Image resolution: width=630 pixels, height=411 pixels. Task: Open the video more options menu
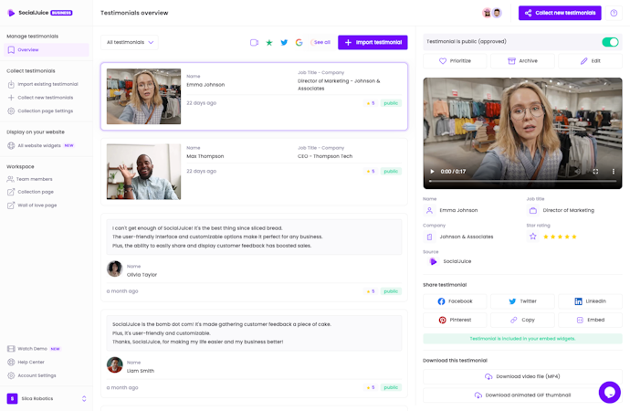[614, 172]
